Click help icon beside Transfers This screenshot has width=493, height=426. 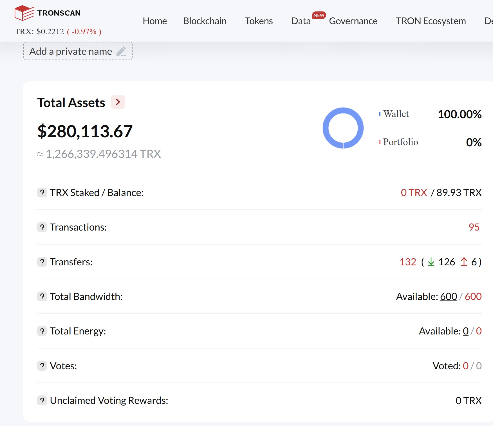click(42, 262)
